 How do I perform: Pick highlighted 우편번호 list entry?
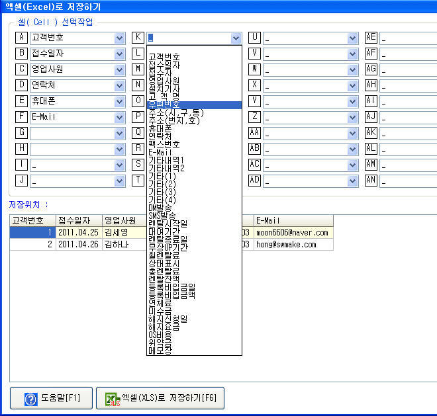pyautogui.click(x=194, y=104)
